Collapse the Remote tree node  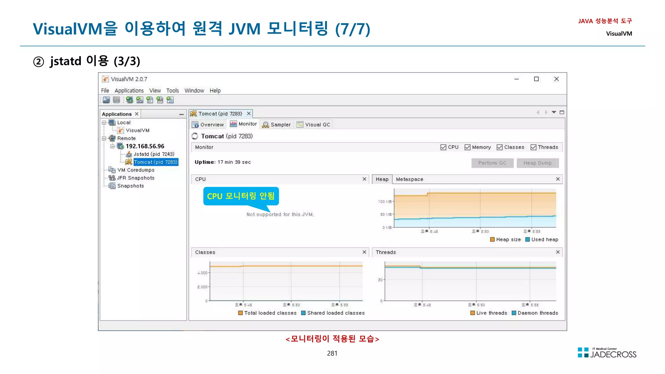point(104,138)
